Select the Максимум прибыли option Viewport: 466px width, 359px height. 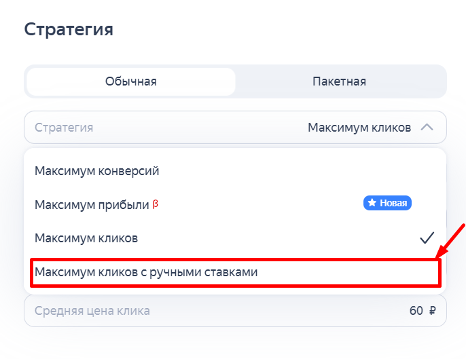(x=92, y=204)
